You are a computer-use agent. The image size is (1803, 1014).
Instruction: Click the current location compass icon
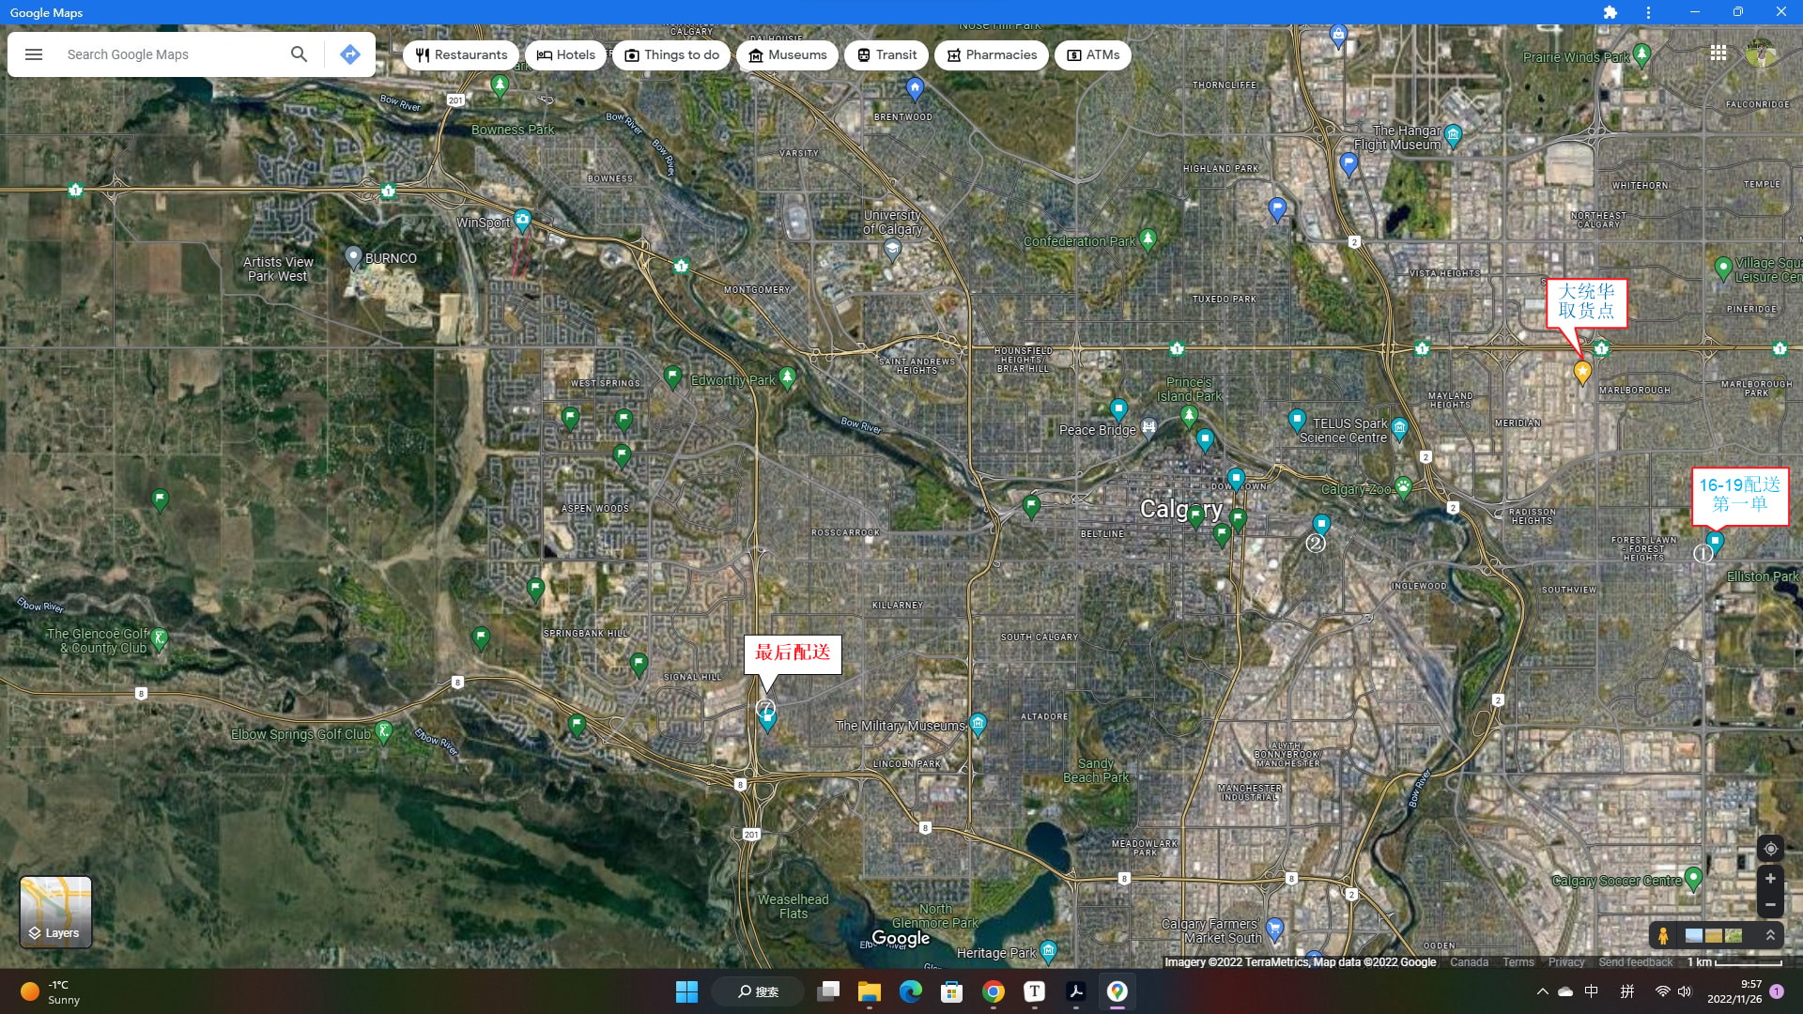pyautogui.click(x=1771, y=848)
